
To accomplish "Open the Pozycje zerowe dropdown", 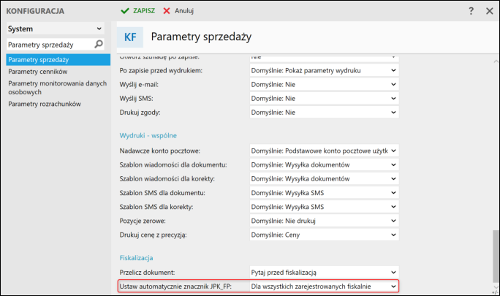I will [325, 220].
